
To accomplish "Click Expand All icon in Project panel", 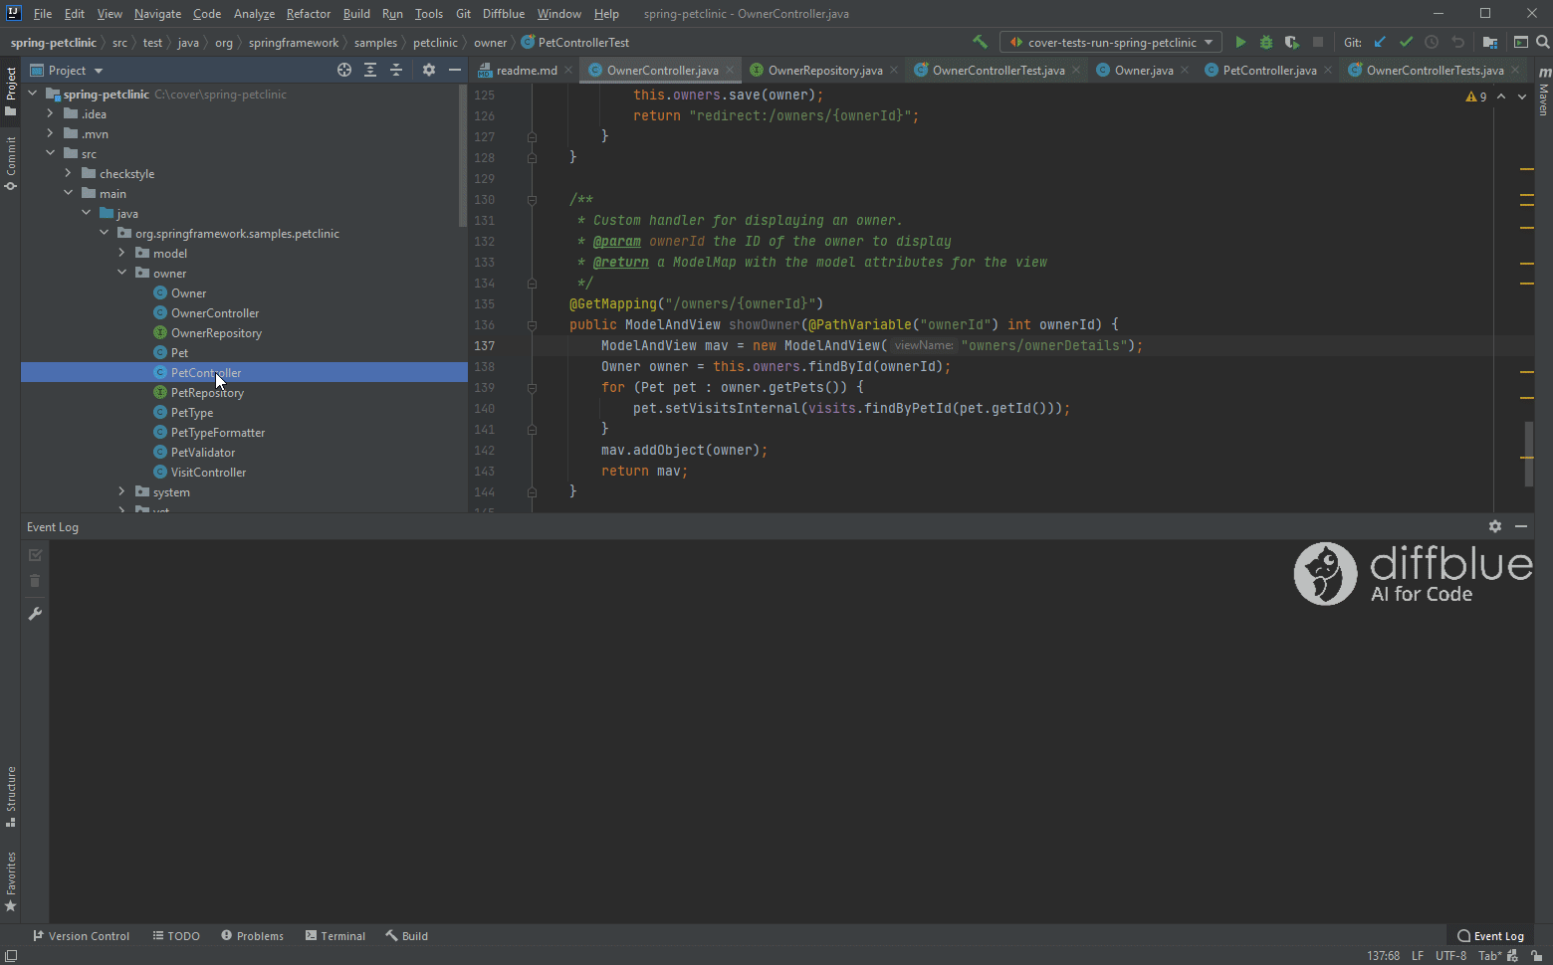I will click(x=370, y=70).
